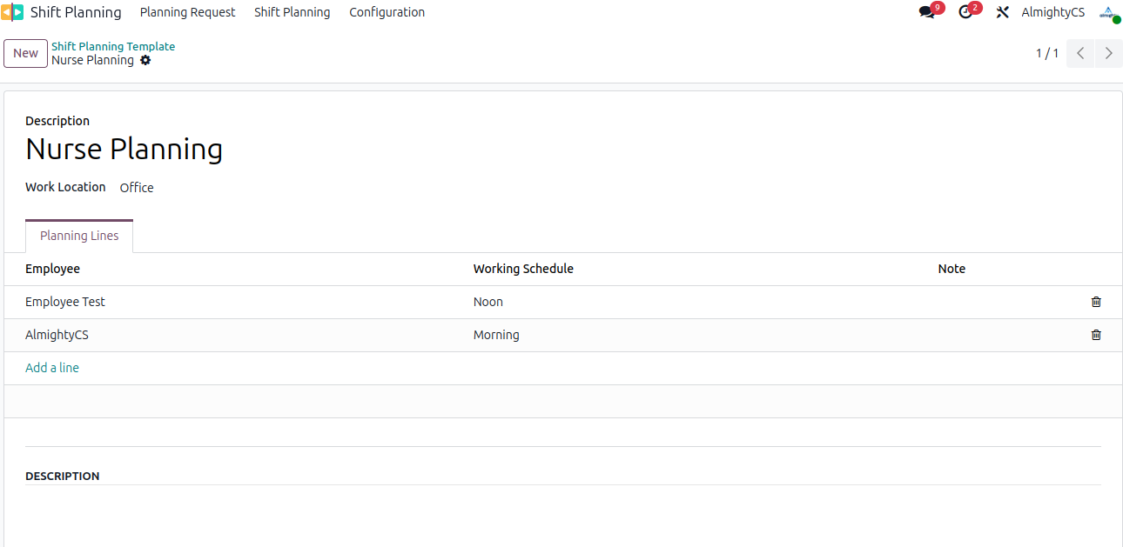Click the Shift Planning app logo icon
This screenshot has width=1123, height=547.
click(x=12, y=12)
